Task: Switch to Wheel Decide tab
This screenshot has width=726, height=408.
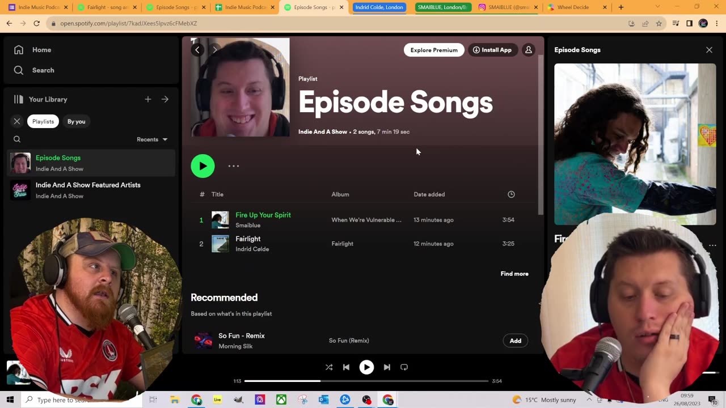Action: [x=576, y=7]
